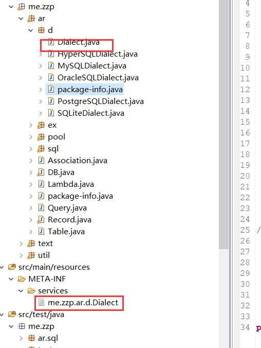Click HyperSQLDialect.java file icon
Viewport: 261px width, 348px height.
point(51,54)
